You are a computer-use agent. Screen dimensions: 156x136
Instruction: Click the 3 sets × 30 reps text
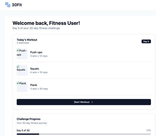coord(39,89)
